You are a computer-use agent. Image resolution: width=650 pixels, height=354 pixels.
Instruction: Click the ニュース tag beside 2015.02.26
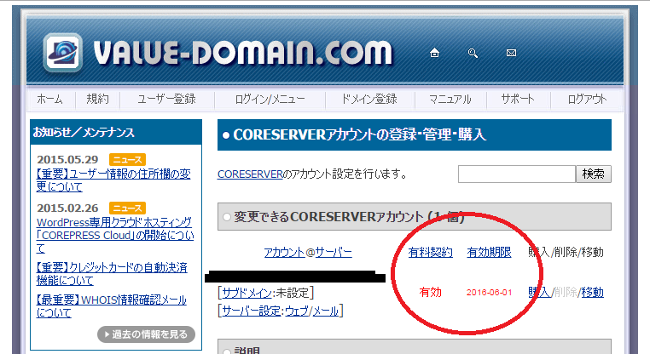127,208
